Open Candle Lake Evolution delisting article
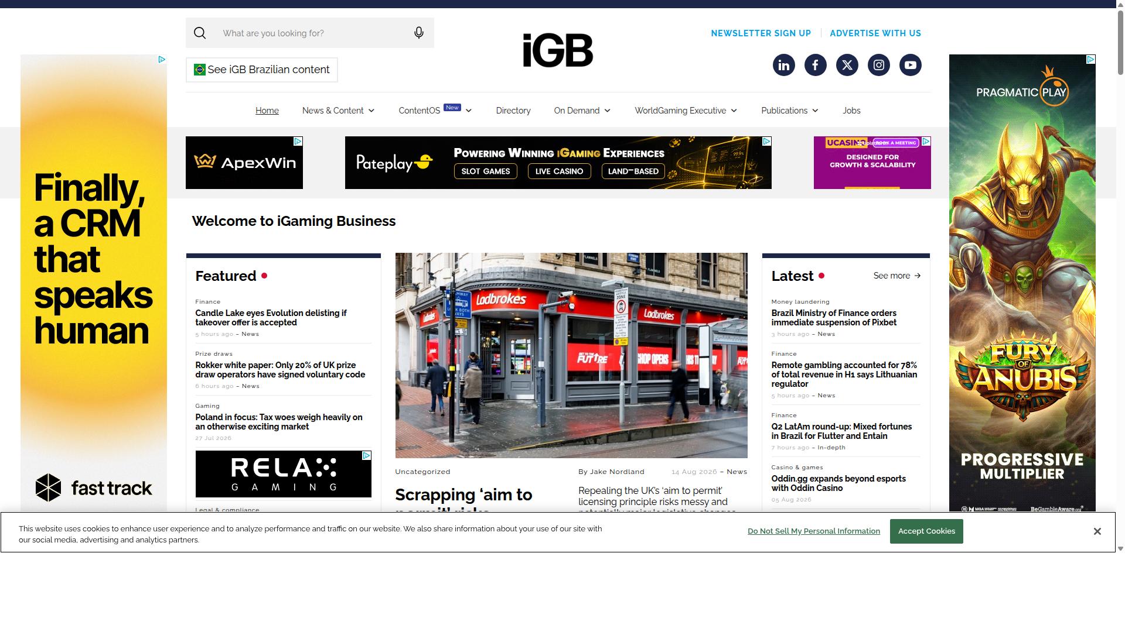The height and width of the screenshot is (632, 1125). point(271,318)
